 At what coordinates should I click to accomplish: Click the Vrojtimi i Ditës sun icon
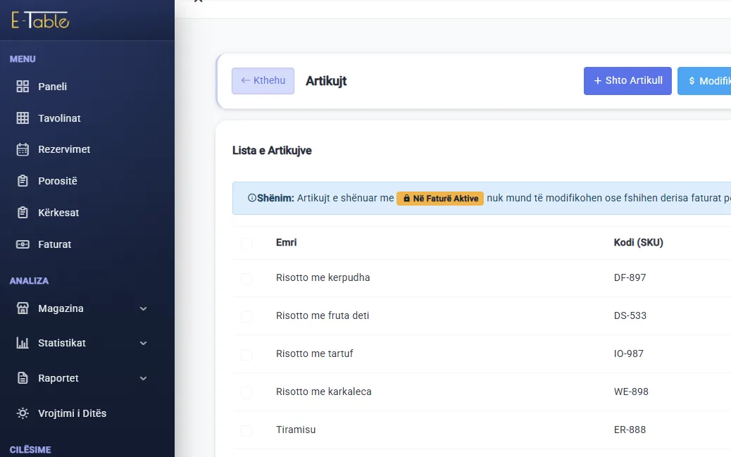(23, 413)
